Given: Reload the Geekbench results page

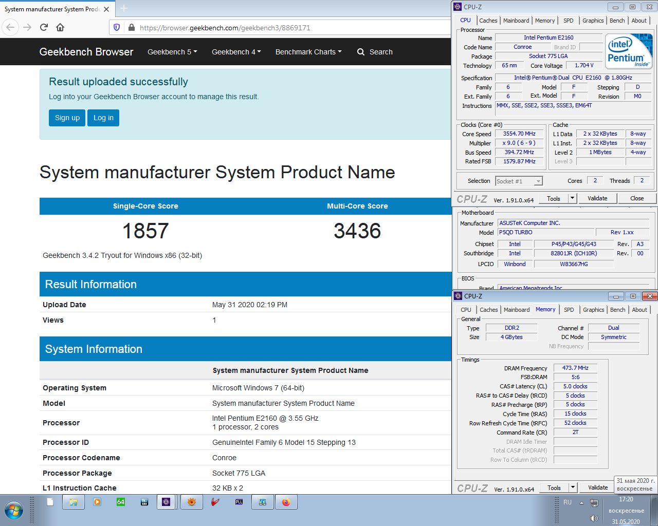Looking at the screenshot, I should pyautogui.click(x=44, y=27).
